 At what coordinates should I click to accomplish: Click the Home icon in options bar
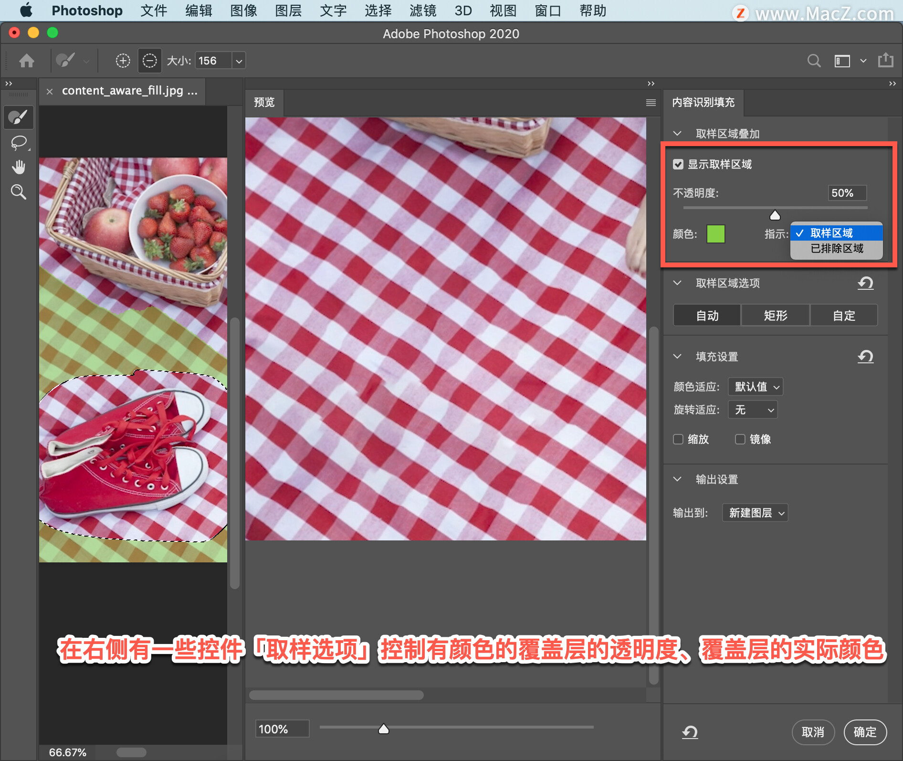point(27,61)
